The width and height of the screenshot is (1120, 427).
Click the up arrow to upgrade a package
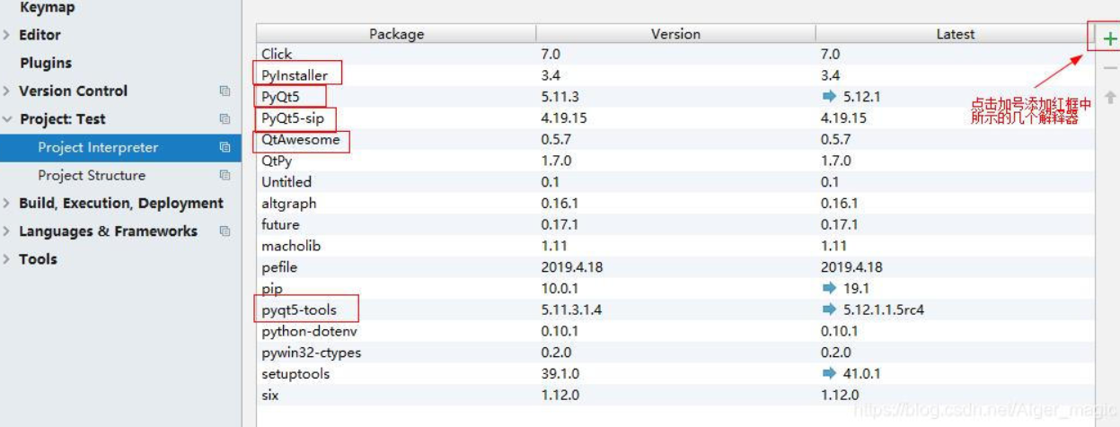tap(1110, 97)
